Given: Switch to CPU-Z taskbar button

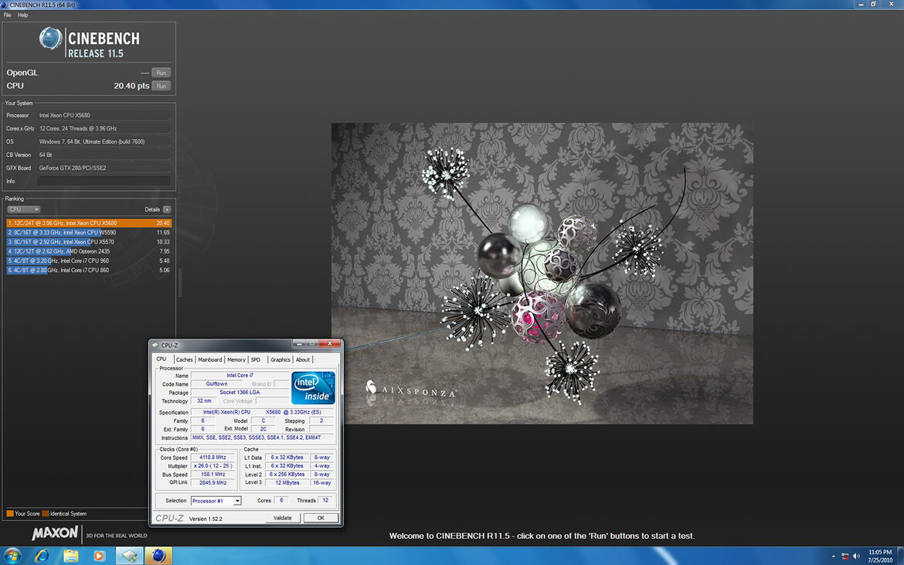Looking at the screenshot, I should point(129,556).
